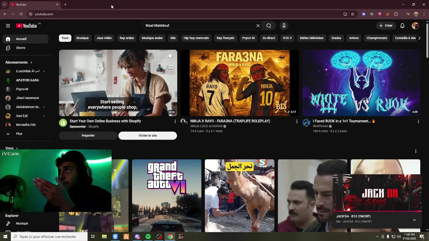Open the tab search dropdown arrow
The width and height of the screenshot is (429, 241).
pos(4,5)
